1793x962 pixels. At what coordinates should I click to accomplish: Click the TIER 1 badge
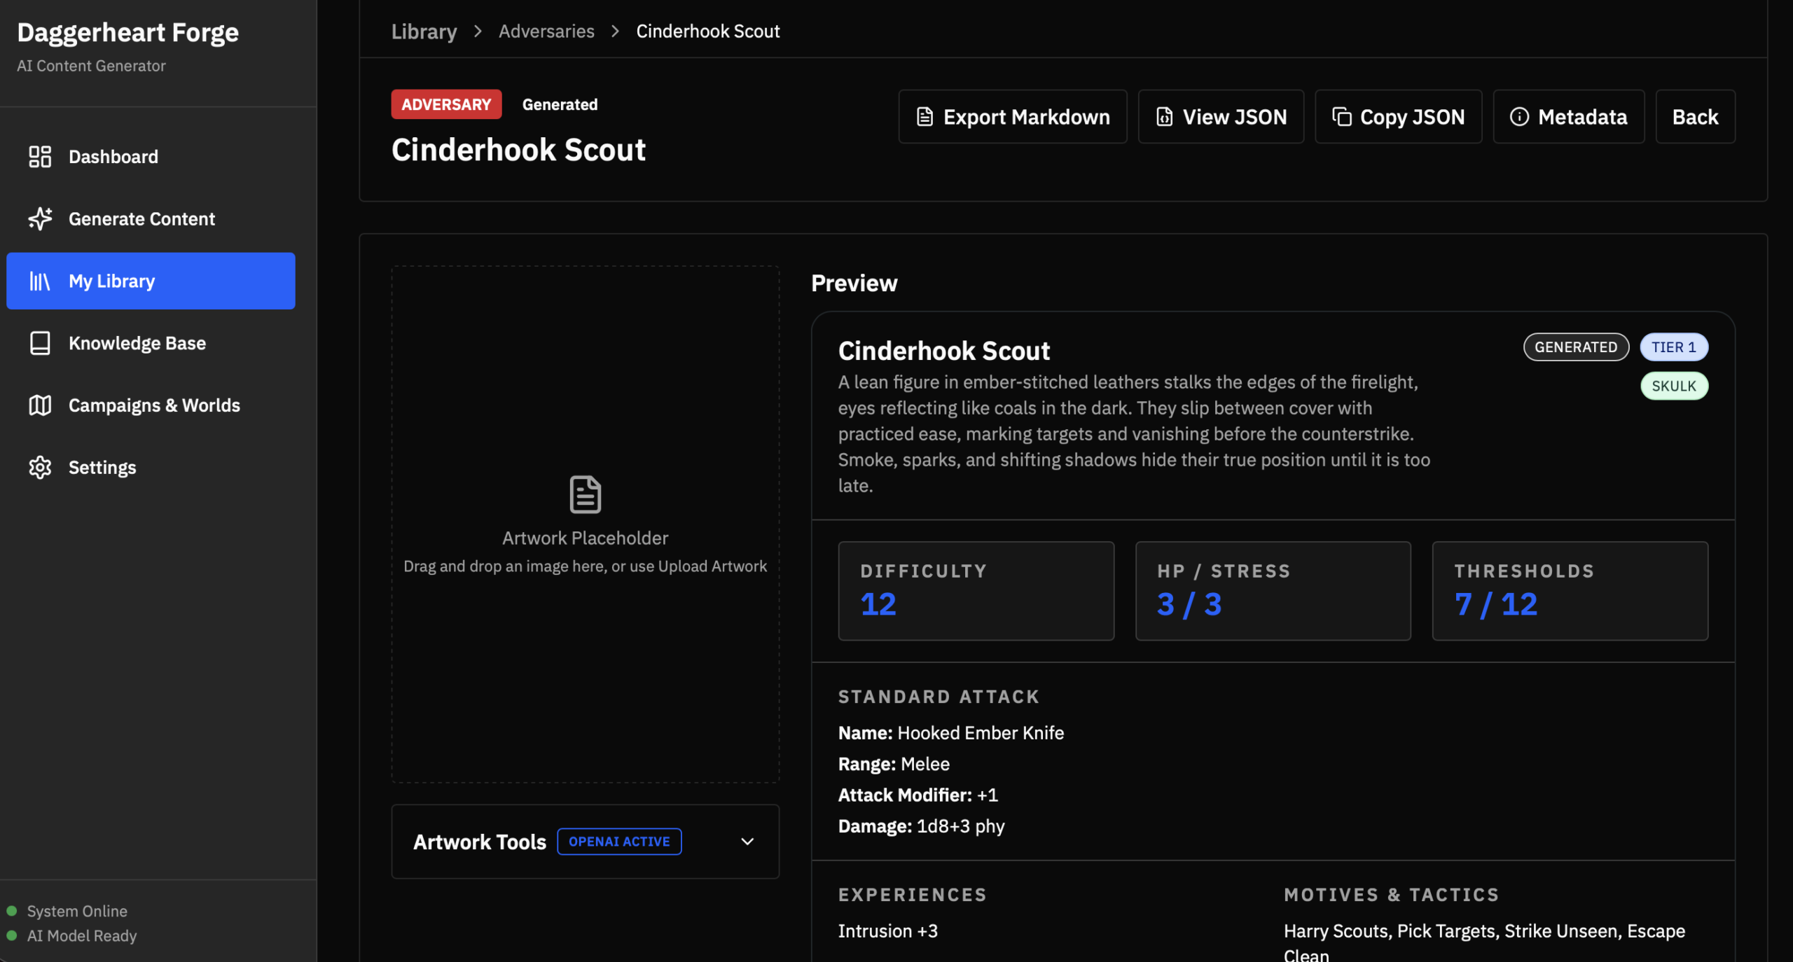[x=1674, y=347]
